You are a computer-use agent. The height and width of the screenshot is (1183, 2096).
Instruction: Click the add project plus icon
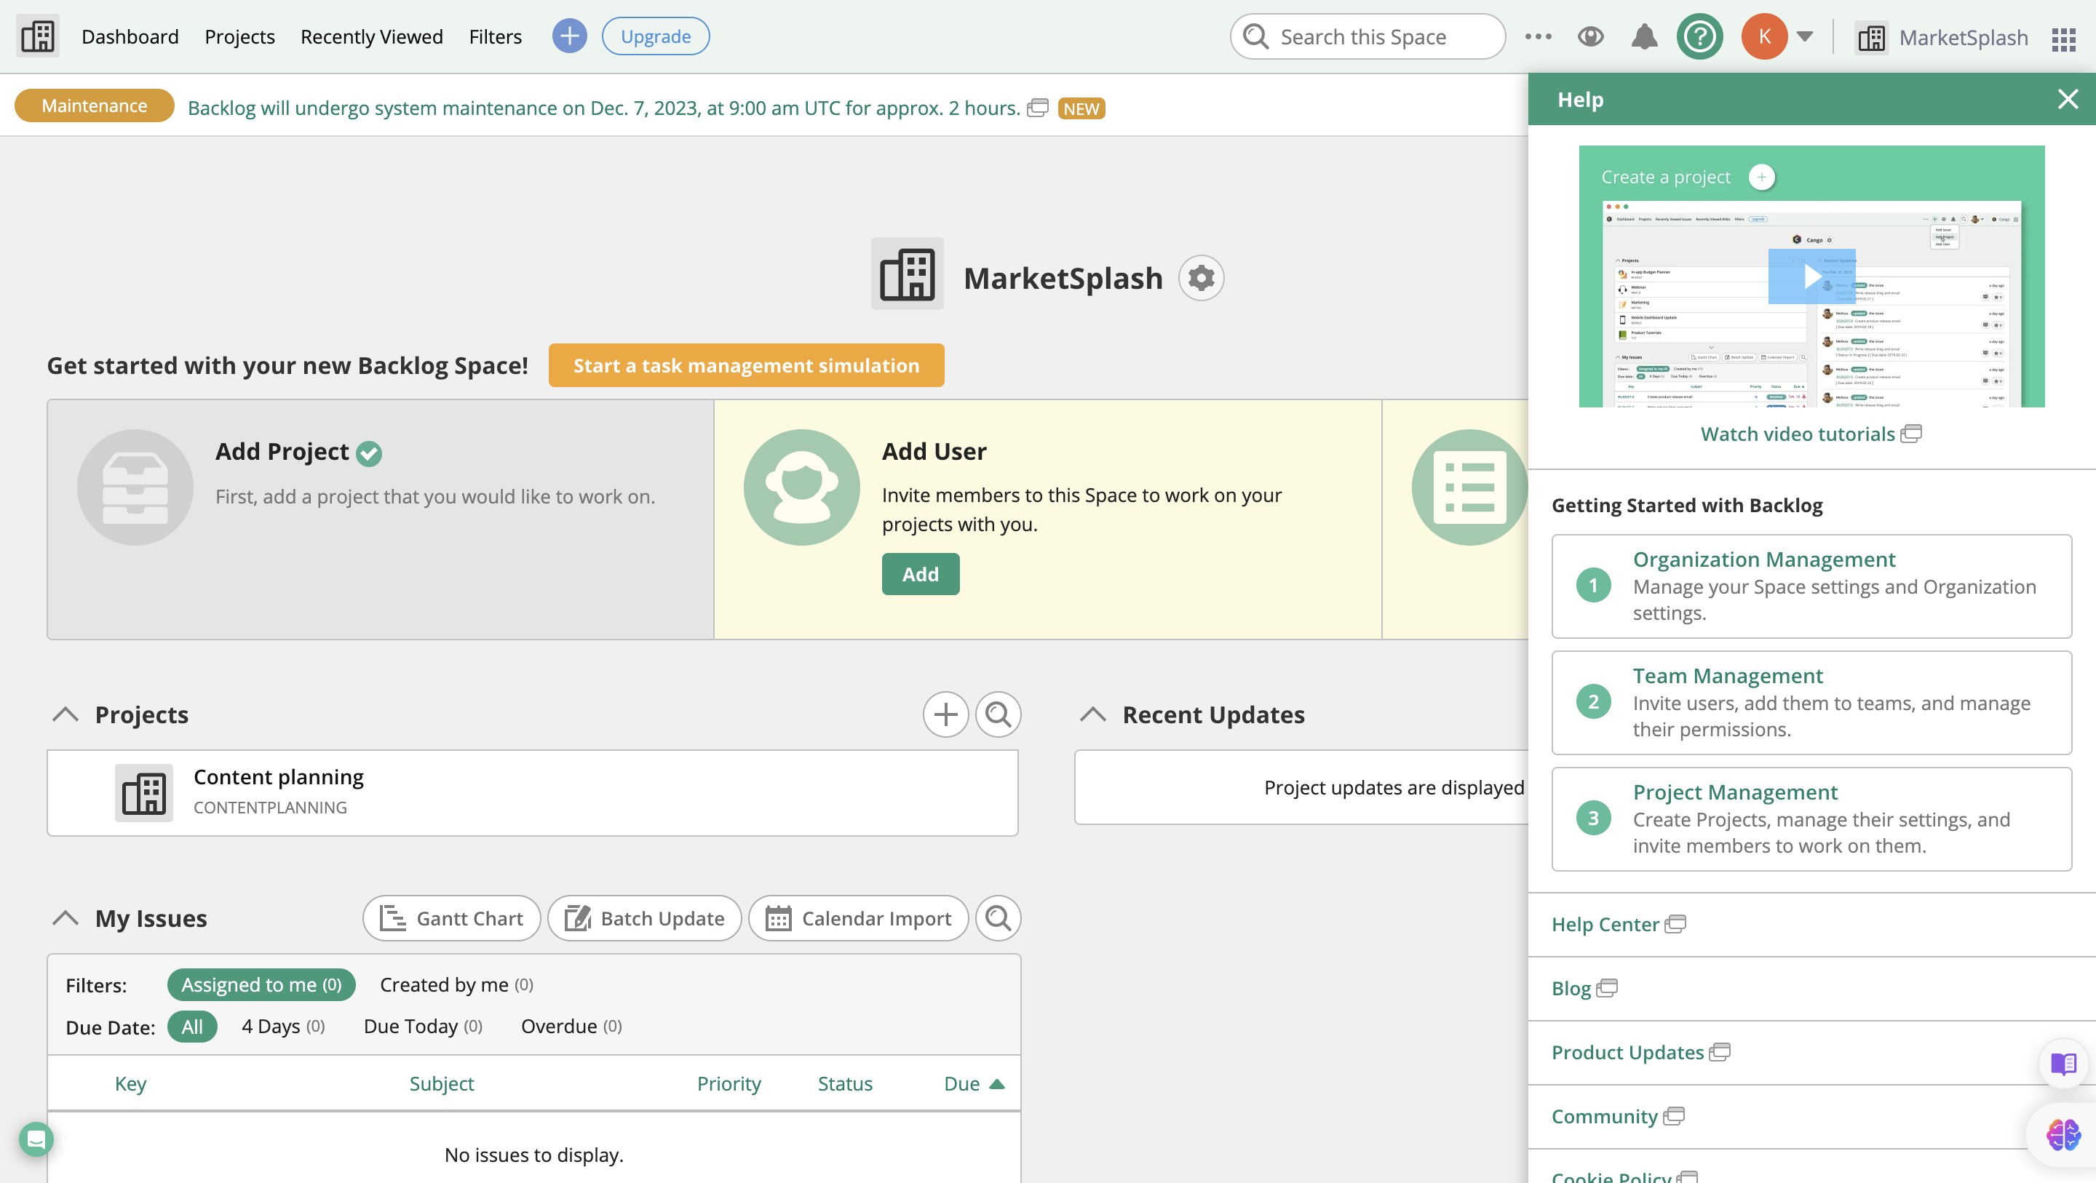945,714
